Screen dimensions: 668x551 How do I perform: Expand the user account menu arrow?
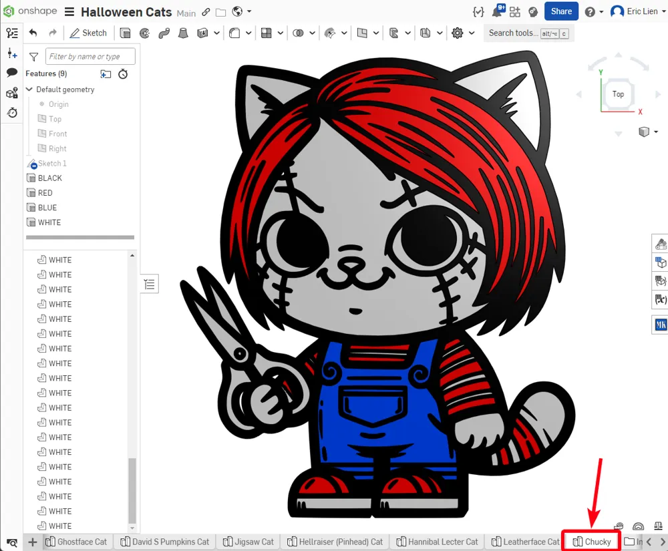tap(664, 11)
